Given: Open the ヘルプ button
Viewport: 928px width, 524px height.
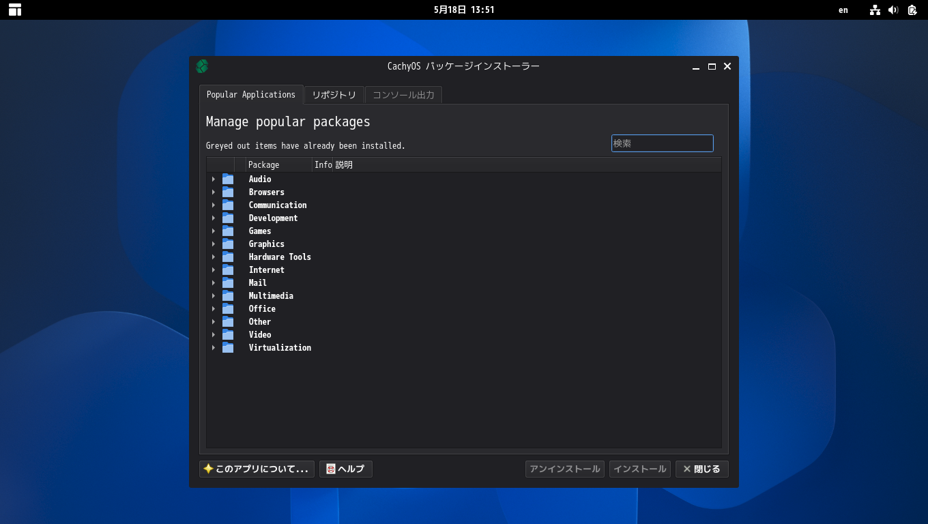Looking at the screenshot, I should click(346, 469).
